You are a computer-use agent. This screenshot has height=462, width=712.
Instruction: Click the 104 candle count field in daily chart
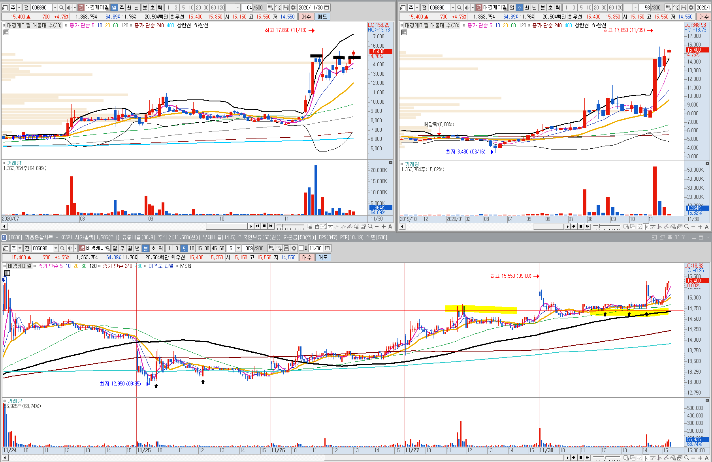(247, 7)
